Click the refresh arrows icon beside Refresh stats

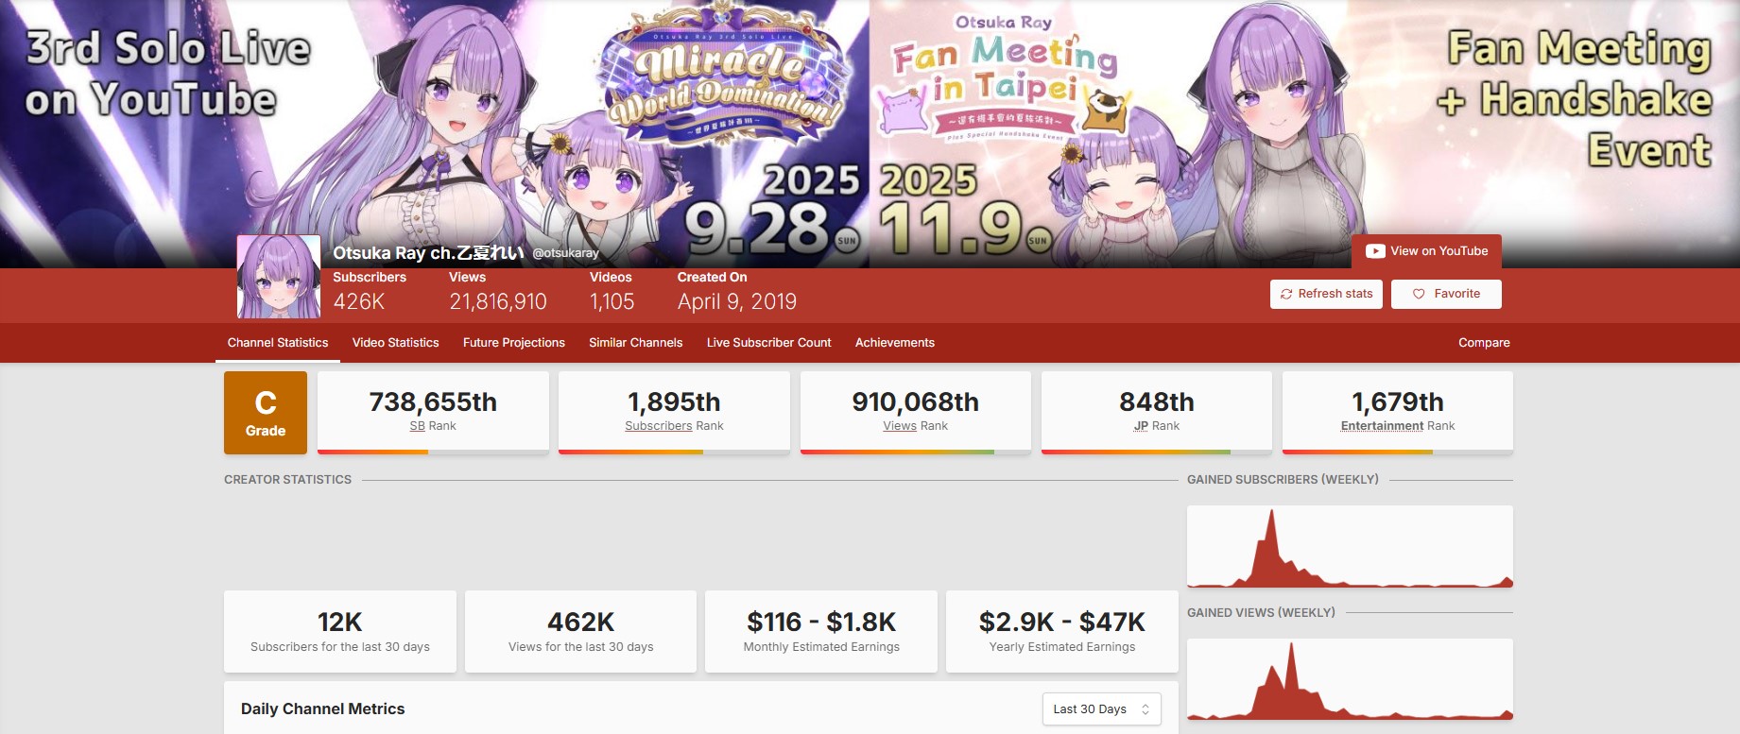click(x=1286, y=294)
